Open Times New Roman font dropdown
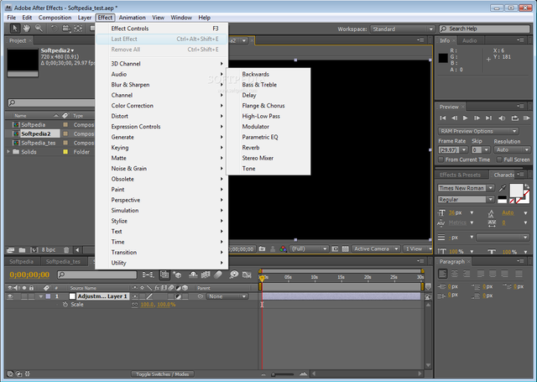 click(467, 188)
